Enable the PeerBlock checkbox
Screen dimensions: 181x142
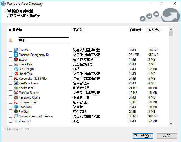(x=10, y=106)
